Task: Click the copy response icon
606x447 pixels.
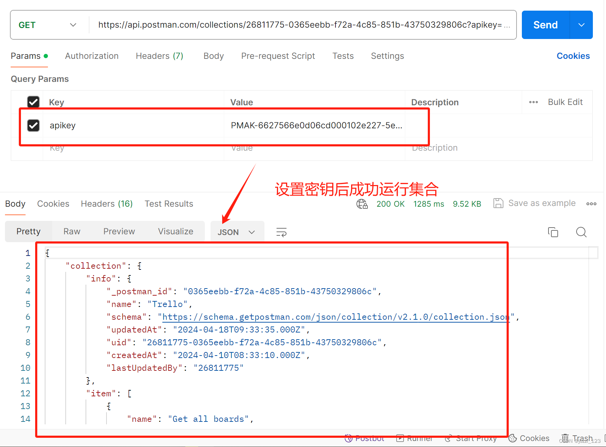Action: coord(553,232)
